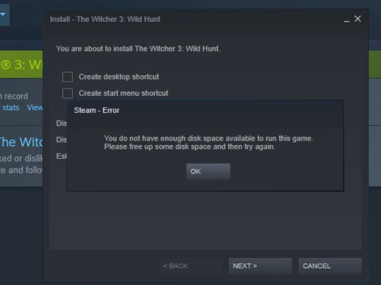Open the blue The Witcher heading link
381x285 pixels.
(x=21, y=142)
